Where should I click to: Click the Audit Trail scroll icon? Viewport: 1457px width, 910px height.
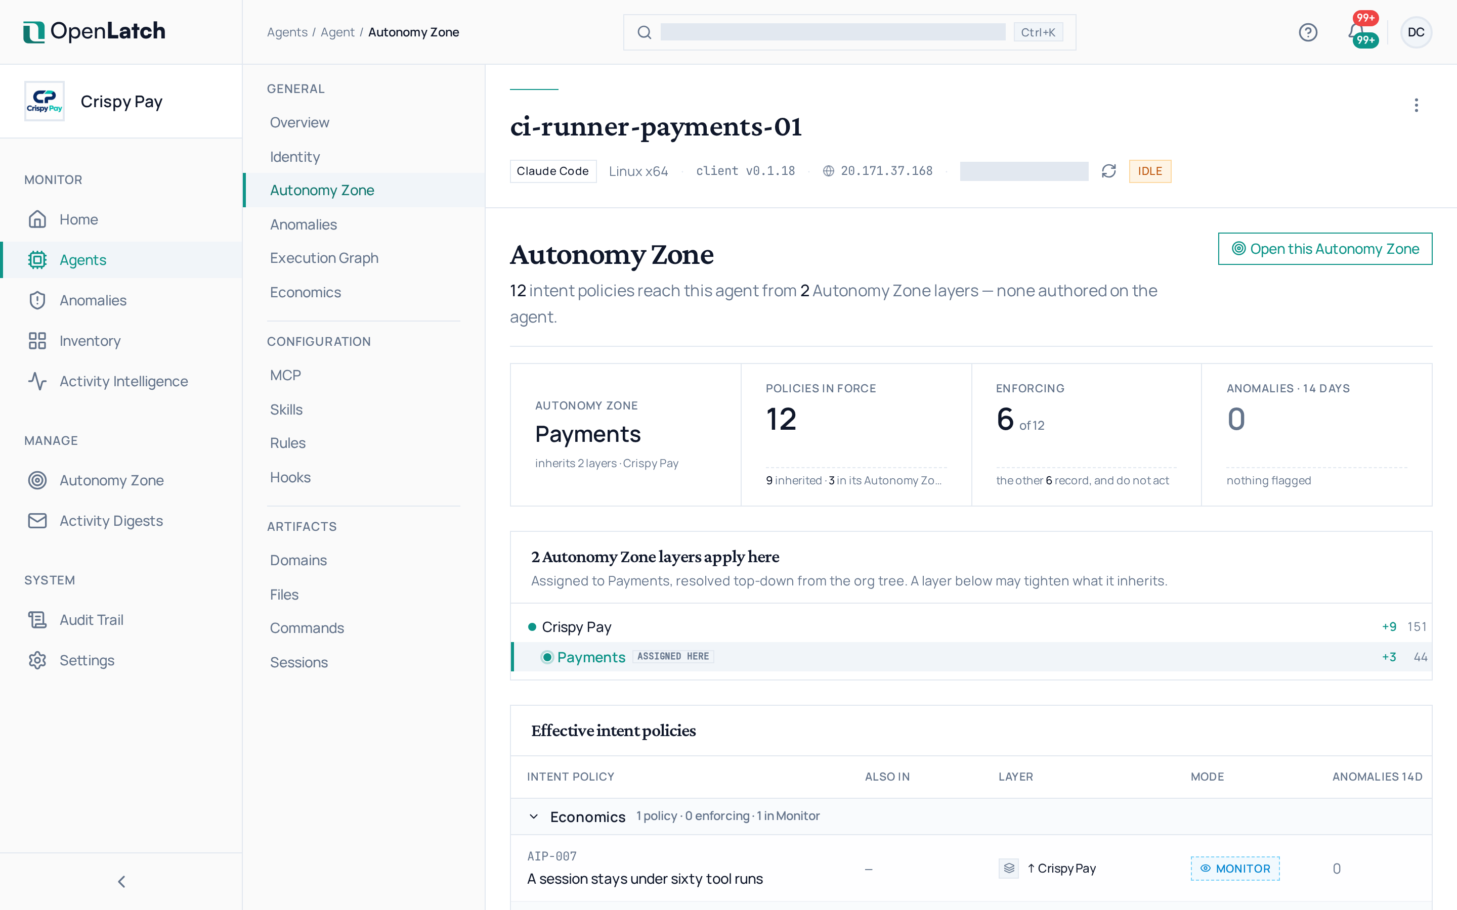click(37, 619)
